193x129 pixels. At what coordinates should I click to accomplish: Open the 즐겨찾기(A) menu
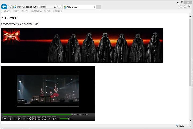click(x=36, y=11)
